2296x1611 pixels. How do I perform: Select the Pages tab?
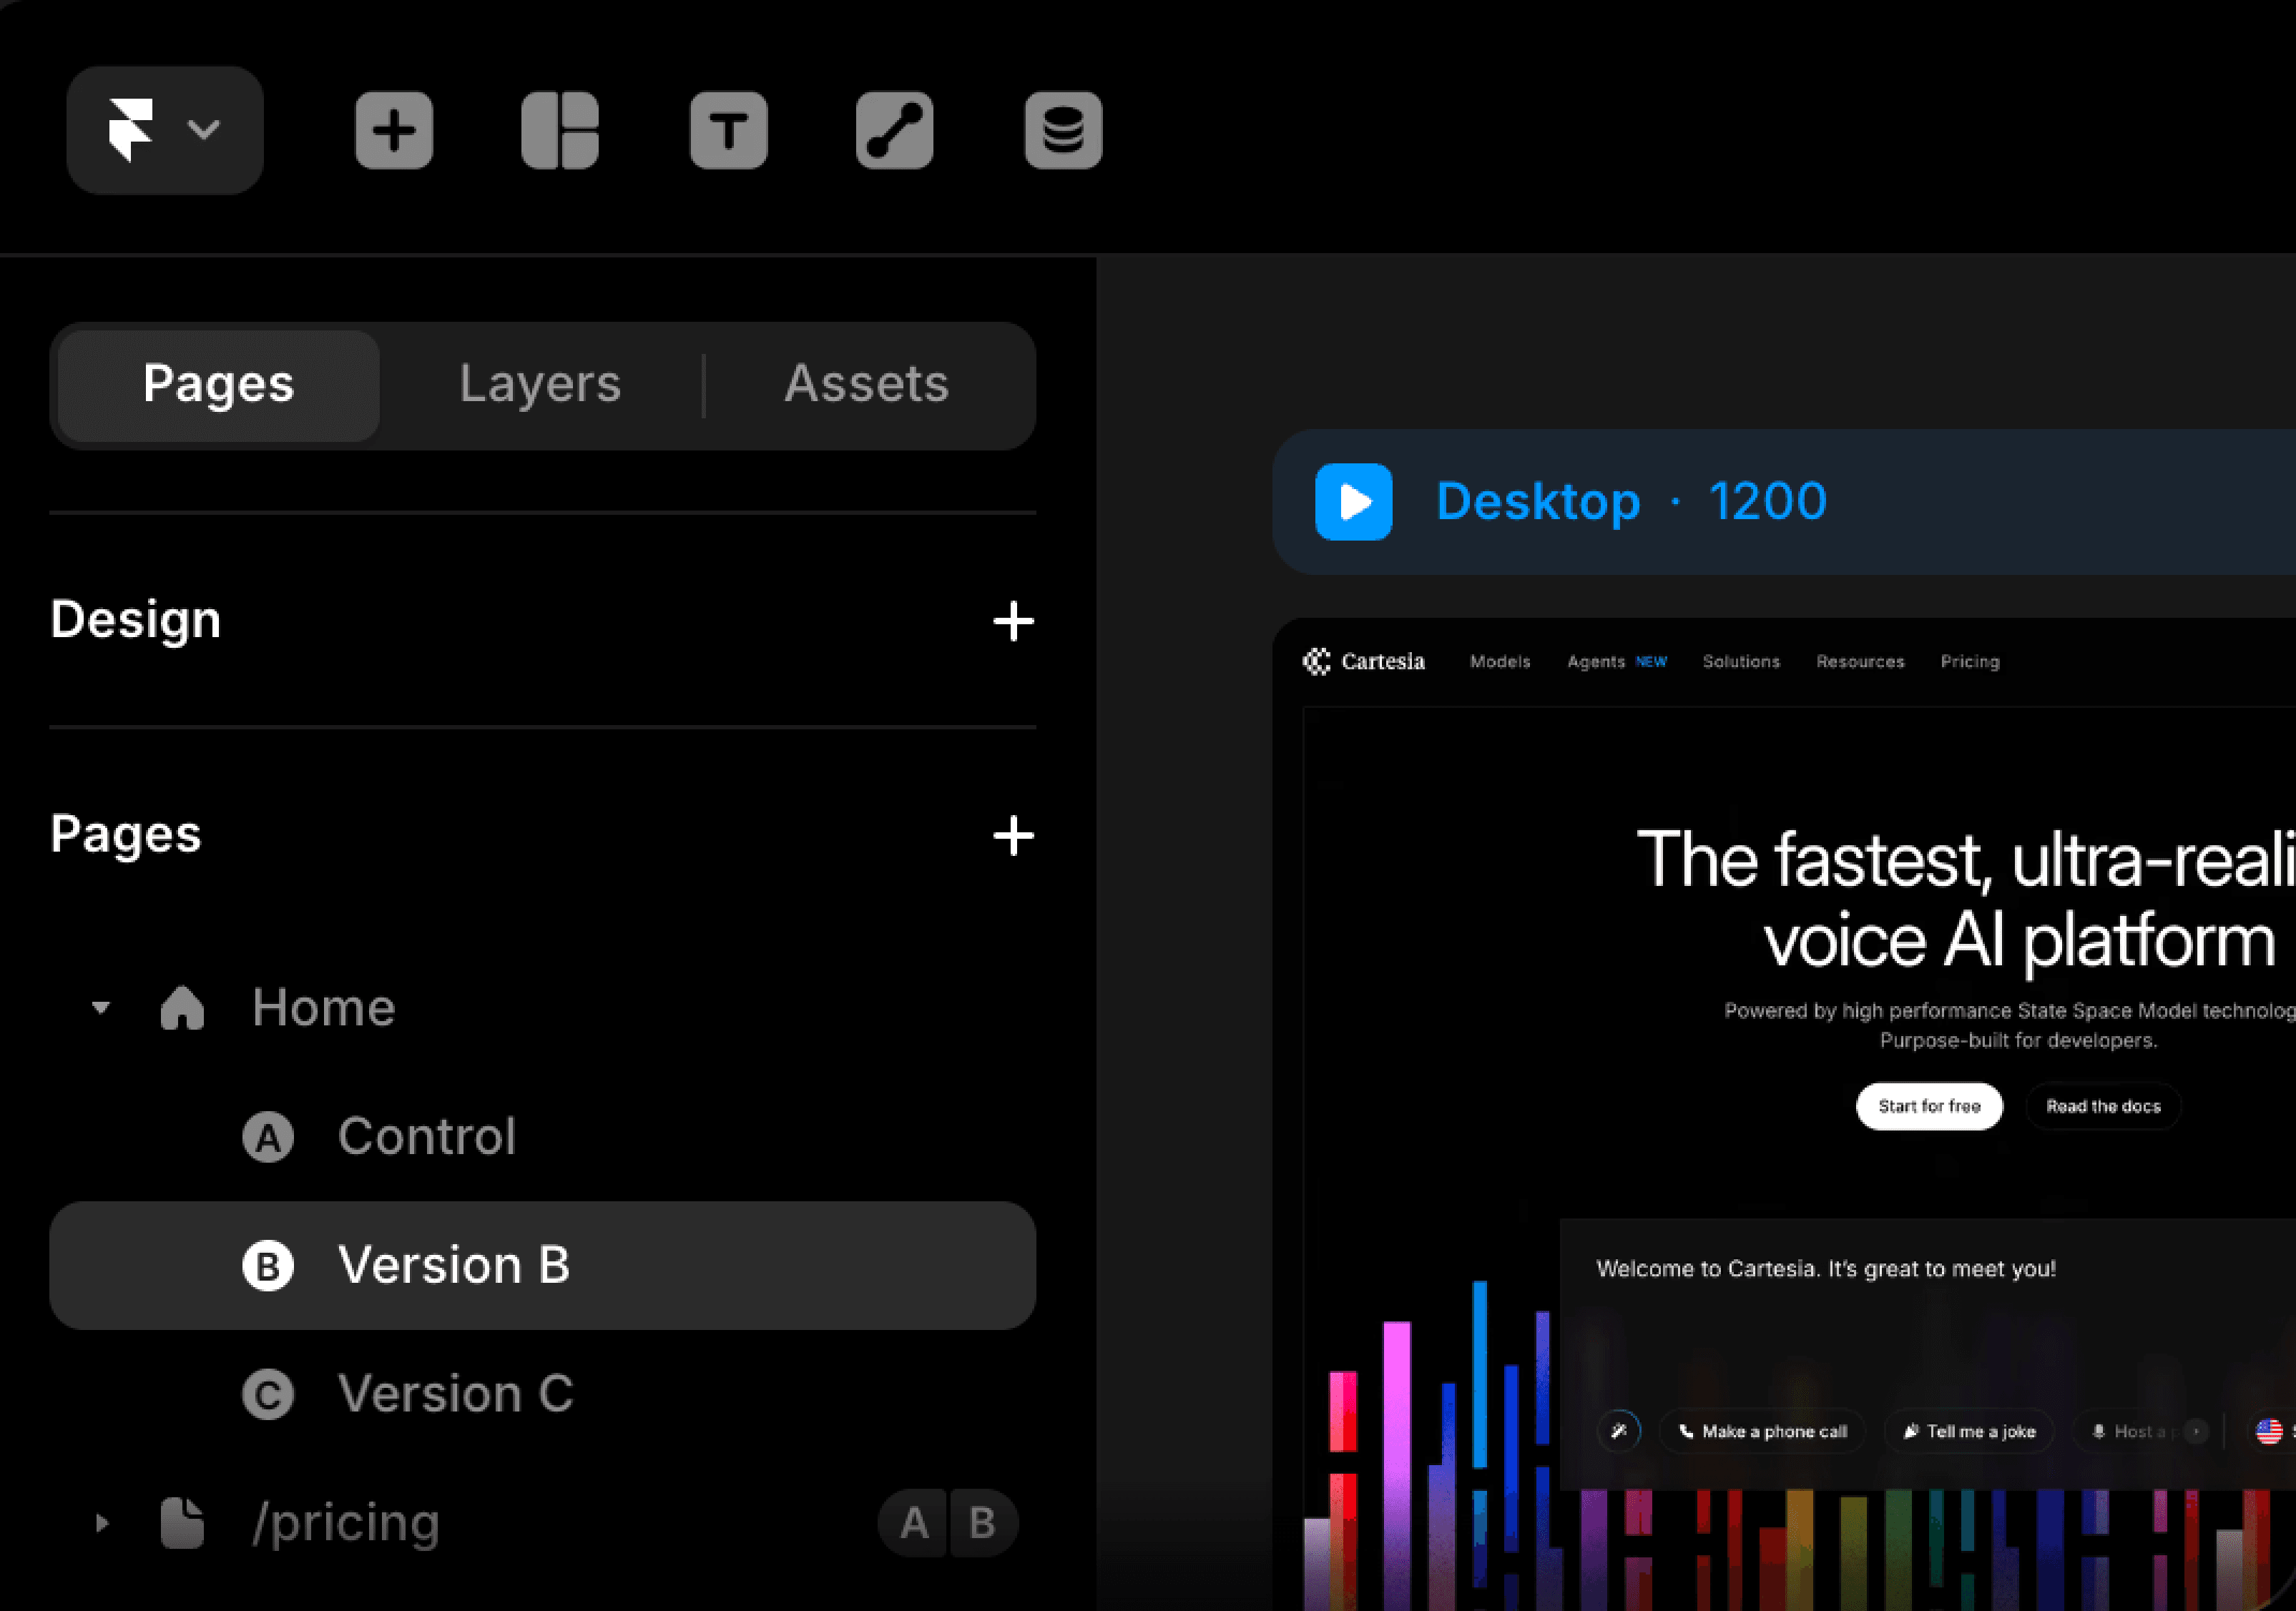coord(218,385)
